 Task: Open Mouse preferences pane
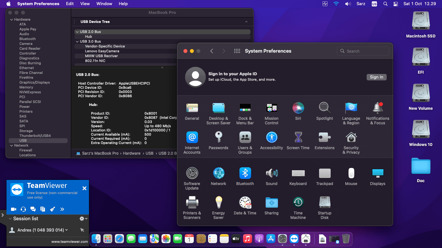point(351,176)
